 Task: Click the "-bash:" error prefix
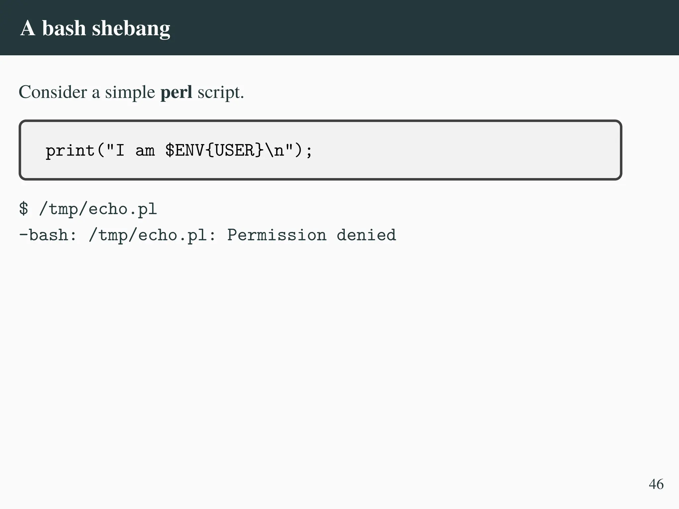tap(48, 235)
